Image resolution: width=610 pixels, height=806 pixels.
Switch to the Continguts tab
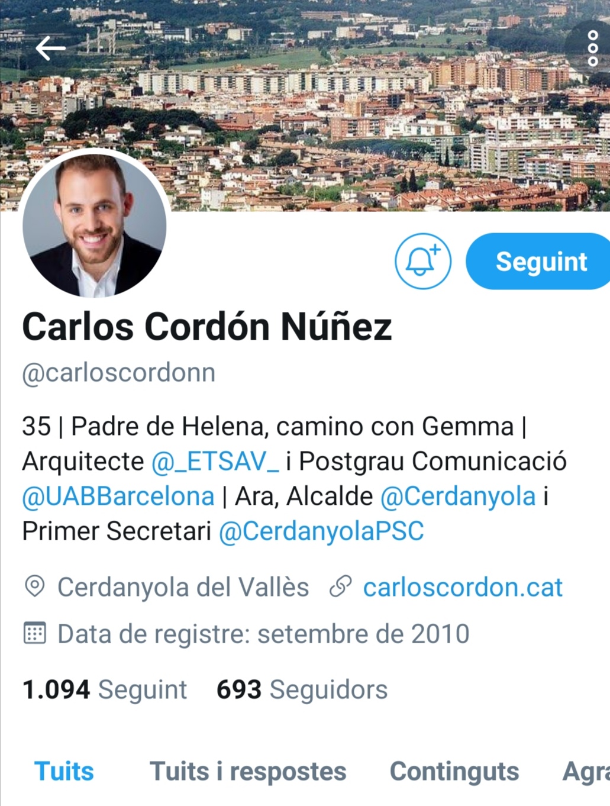pyautogui.click(x=454, y=772)
